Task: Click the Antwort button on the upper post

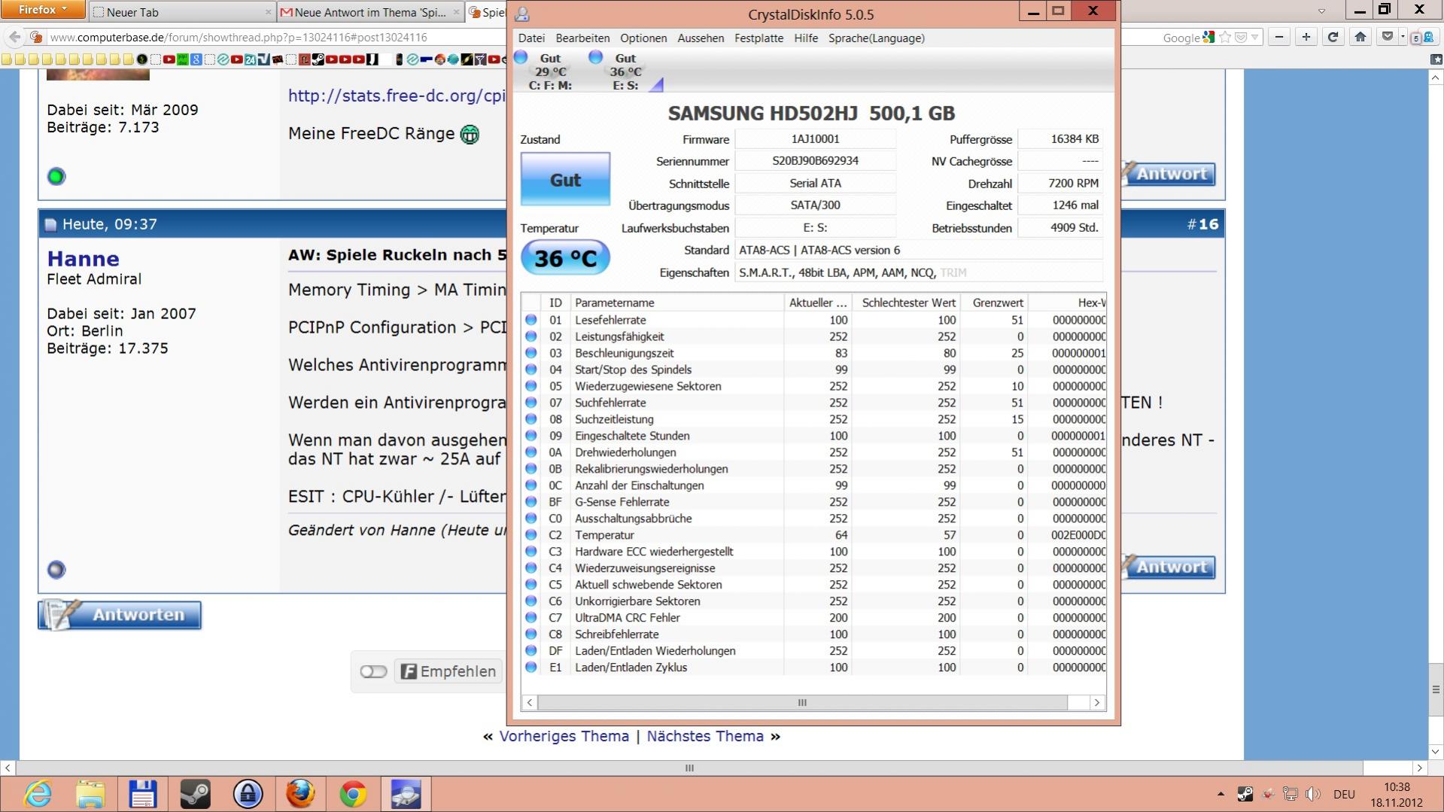Action: pos(1169,174)
